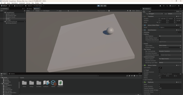The height and width of the screenshot is (95, 183).
Task: Stop play mode with the Play button
Action: 99,6
